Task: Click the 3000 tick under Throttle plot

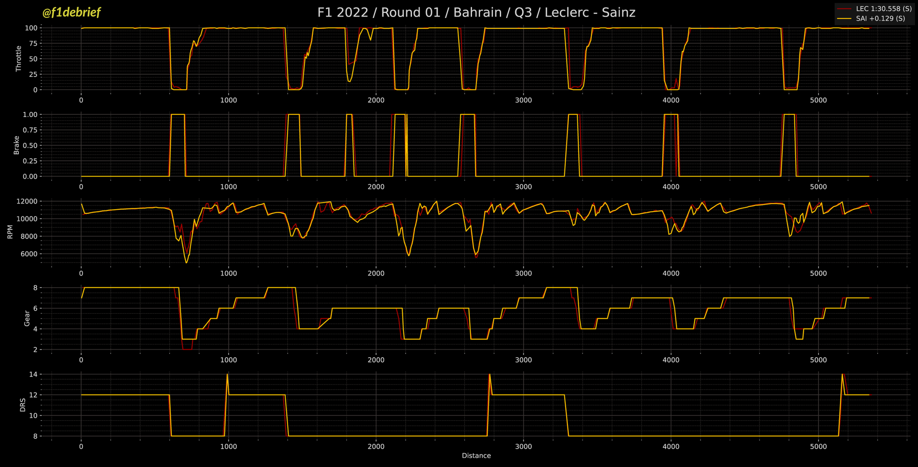Action: pos(524,100)
